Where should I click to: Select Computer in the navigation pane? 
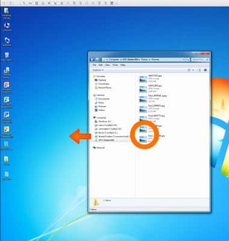pos(99,117)
